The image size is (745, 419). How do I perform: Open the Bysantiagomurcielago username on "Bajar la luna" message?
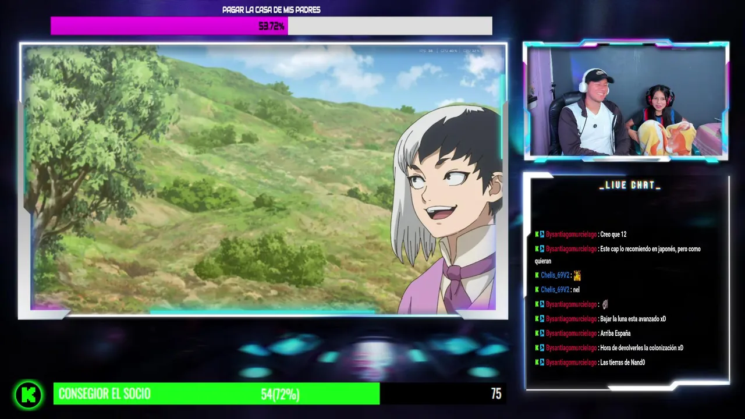571,319
